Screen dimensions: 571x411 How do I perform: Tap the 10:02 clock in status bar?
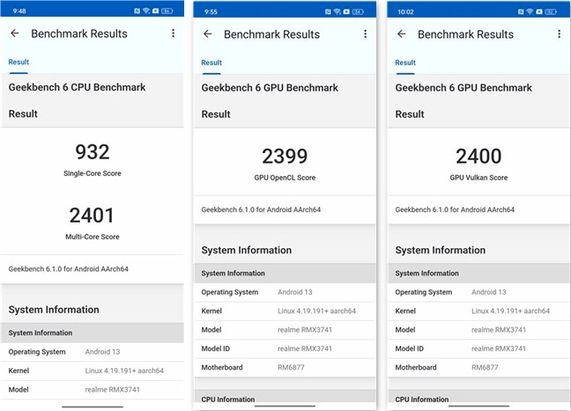point(405,11)
